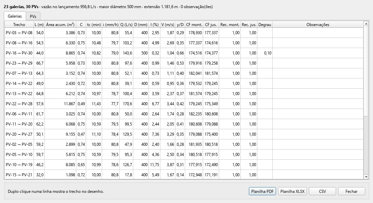Select row PV-15 → PV-21
Screen dimensions: 373x203
[x=184, y=175]
